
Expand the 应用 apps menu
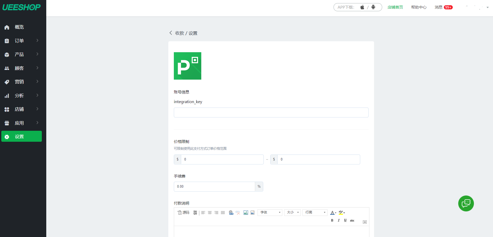coord(21,123)
